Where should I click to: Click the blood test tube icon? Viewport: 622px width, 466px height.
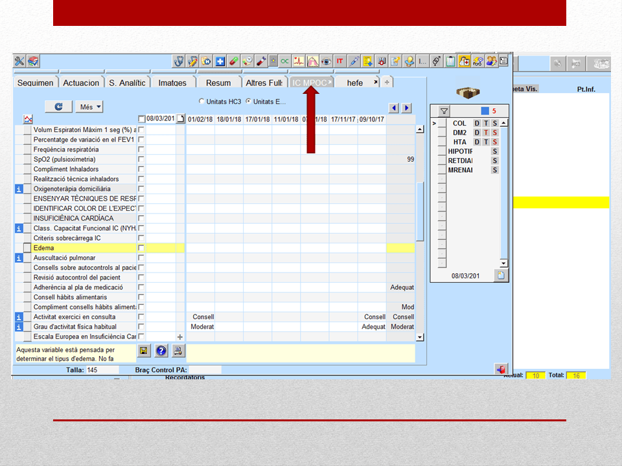click(260, 61)
